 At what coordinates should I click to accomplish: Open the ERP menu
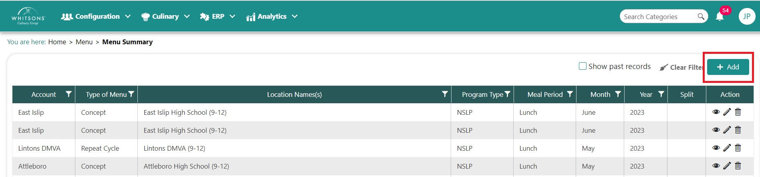point(218,17)
